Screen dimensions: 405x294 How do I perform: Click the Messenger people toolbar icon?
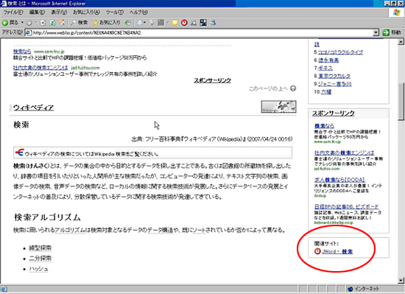[194, 23]
